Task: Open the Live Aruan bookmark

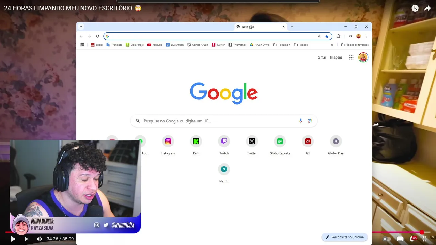Action: click(x=174, y=45)
